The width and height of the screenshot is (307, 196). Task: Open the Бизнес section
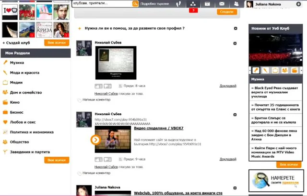pos(17,112)
